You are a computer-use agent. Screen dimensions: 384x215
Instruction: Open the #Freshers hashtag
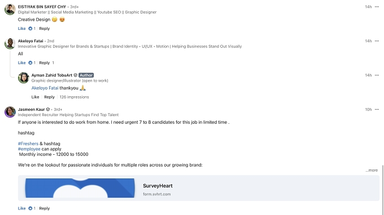(x=28, y=144)
